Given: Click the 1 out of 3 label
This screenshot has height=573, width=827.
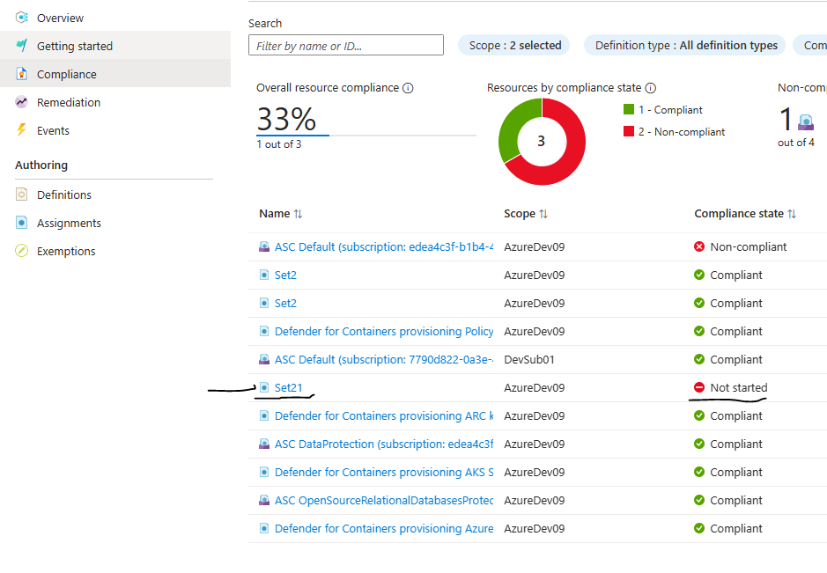Looking at the screenshot, I should tap(279, 143).
